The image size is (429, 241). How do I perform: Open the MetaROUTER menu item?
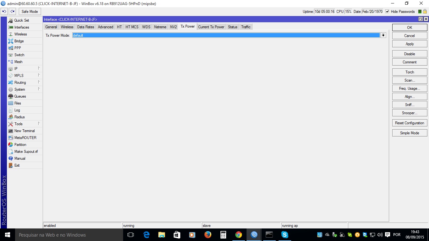[25, 138]
